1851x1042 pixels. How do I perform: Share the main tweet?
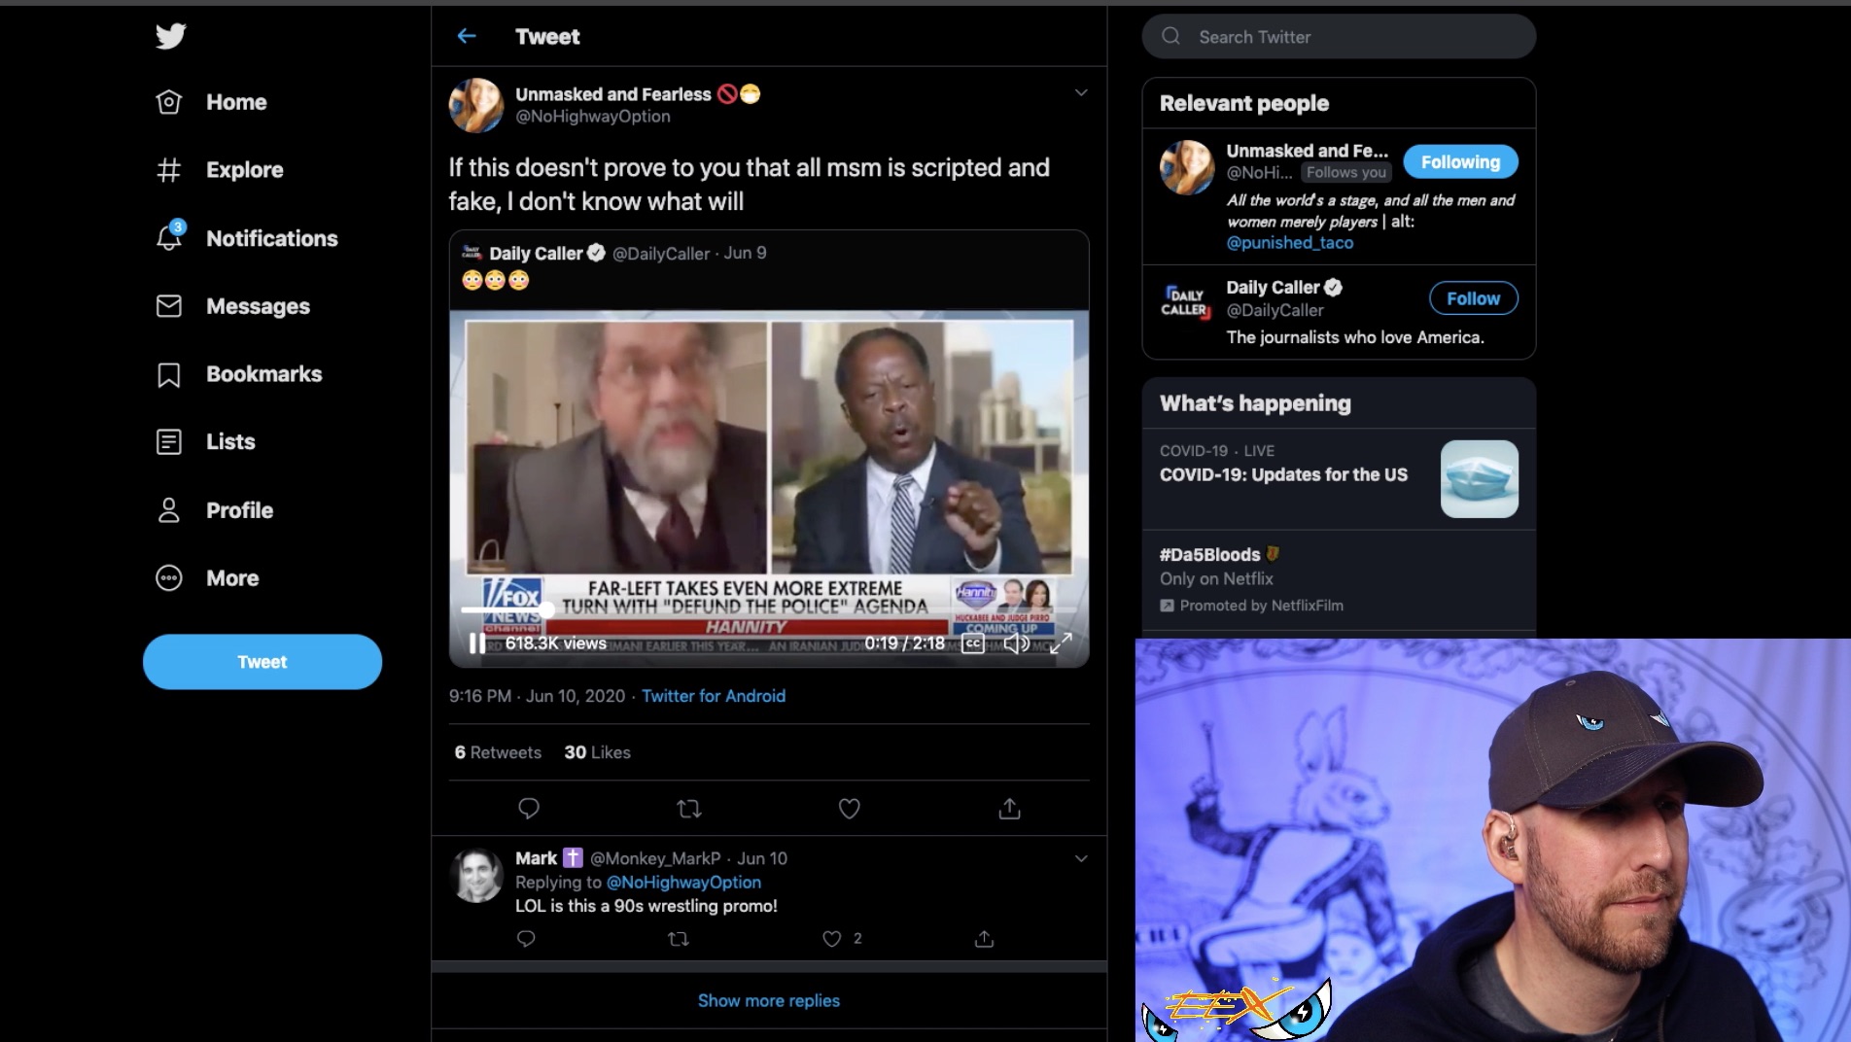click(1009, 808)
